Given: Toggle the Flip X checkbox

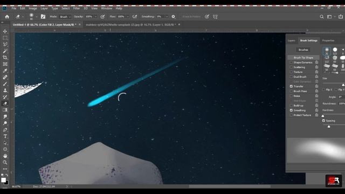Looking at the screenshot, I should coord(323,90).
